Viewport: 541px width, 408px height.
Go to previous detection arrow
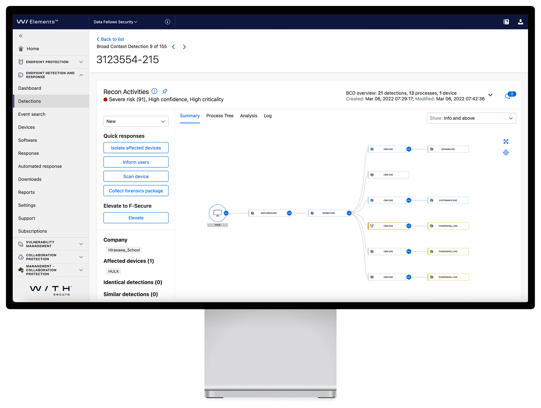click(x=173, y=47)
